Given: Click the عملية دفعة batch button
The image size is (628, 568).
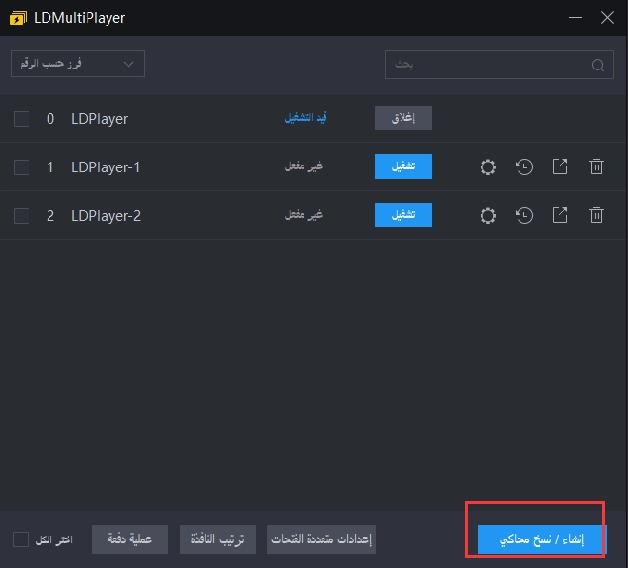Looking at the screenshot, I should click(130, 539).
